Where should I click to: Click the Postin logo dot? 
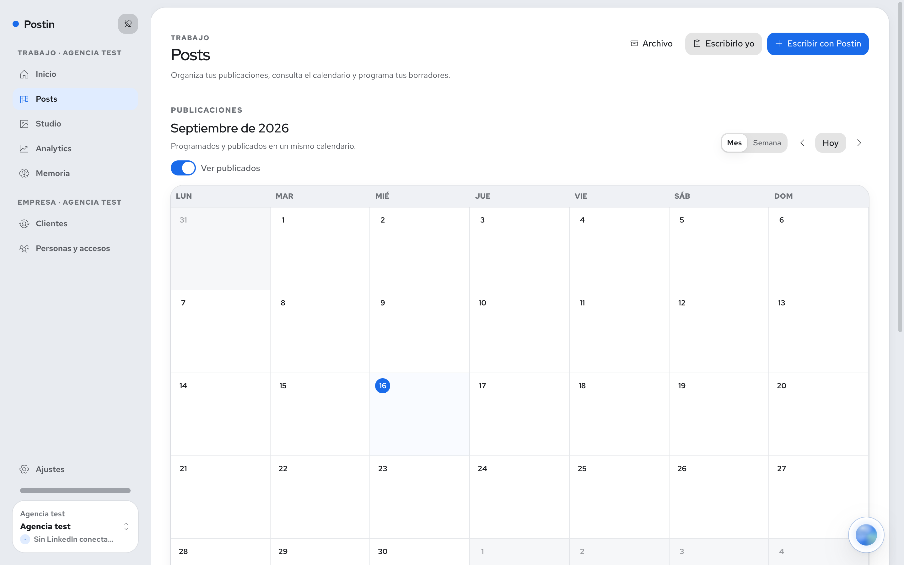16,24
